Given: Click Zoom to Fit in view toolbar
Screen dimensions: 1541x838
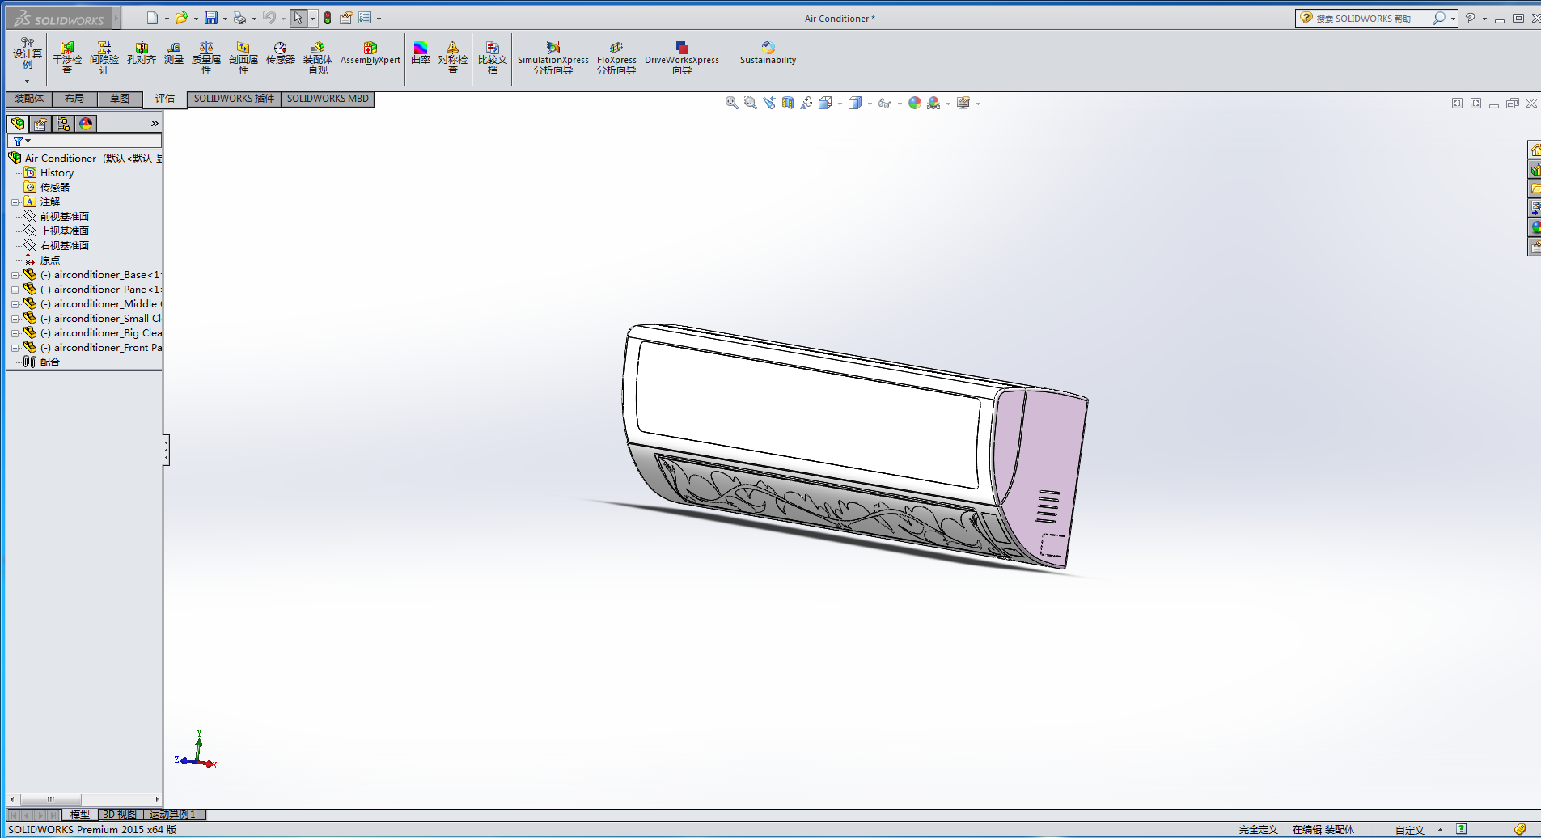Looking at the screenshot, I should click(731, 104).
